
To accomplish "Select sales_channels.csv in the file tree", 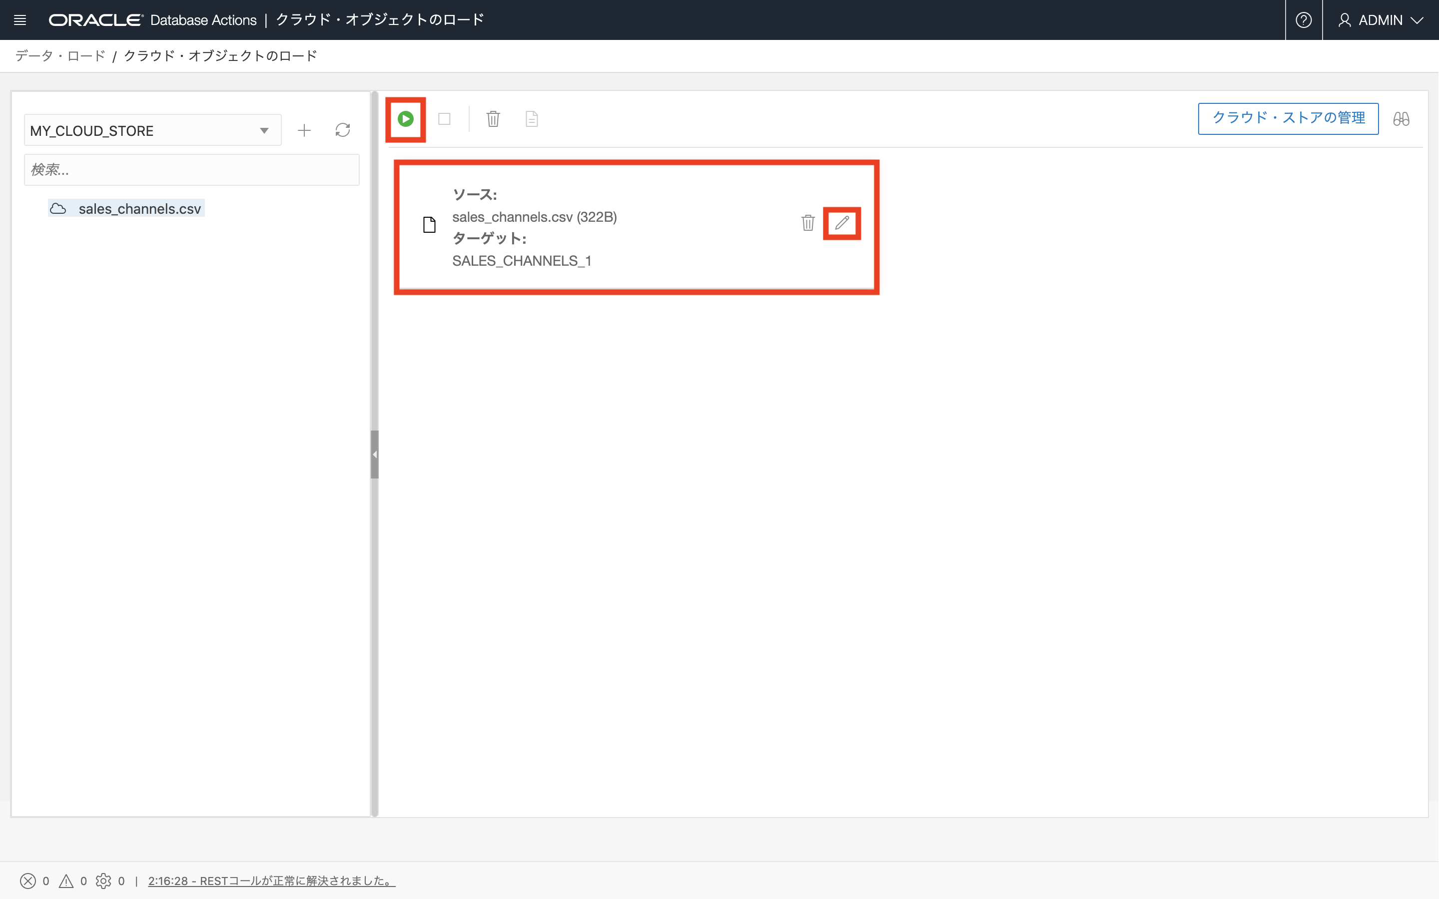I will (139, 209).
